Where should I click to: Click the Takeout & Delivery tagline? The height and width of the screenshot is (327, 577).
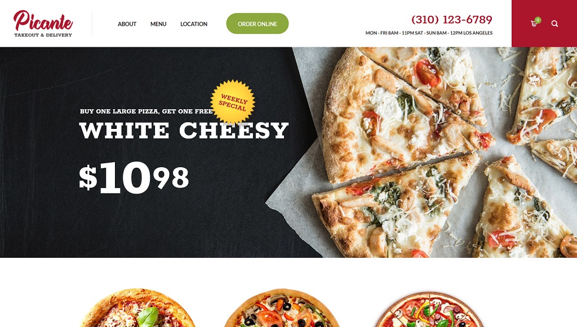click(43, 35)
